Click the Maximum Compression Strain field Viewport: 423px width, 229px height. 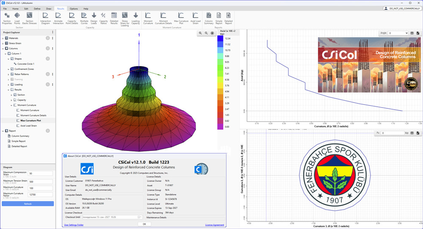click(x=41, y=174)
